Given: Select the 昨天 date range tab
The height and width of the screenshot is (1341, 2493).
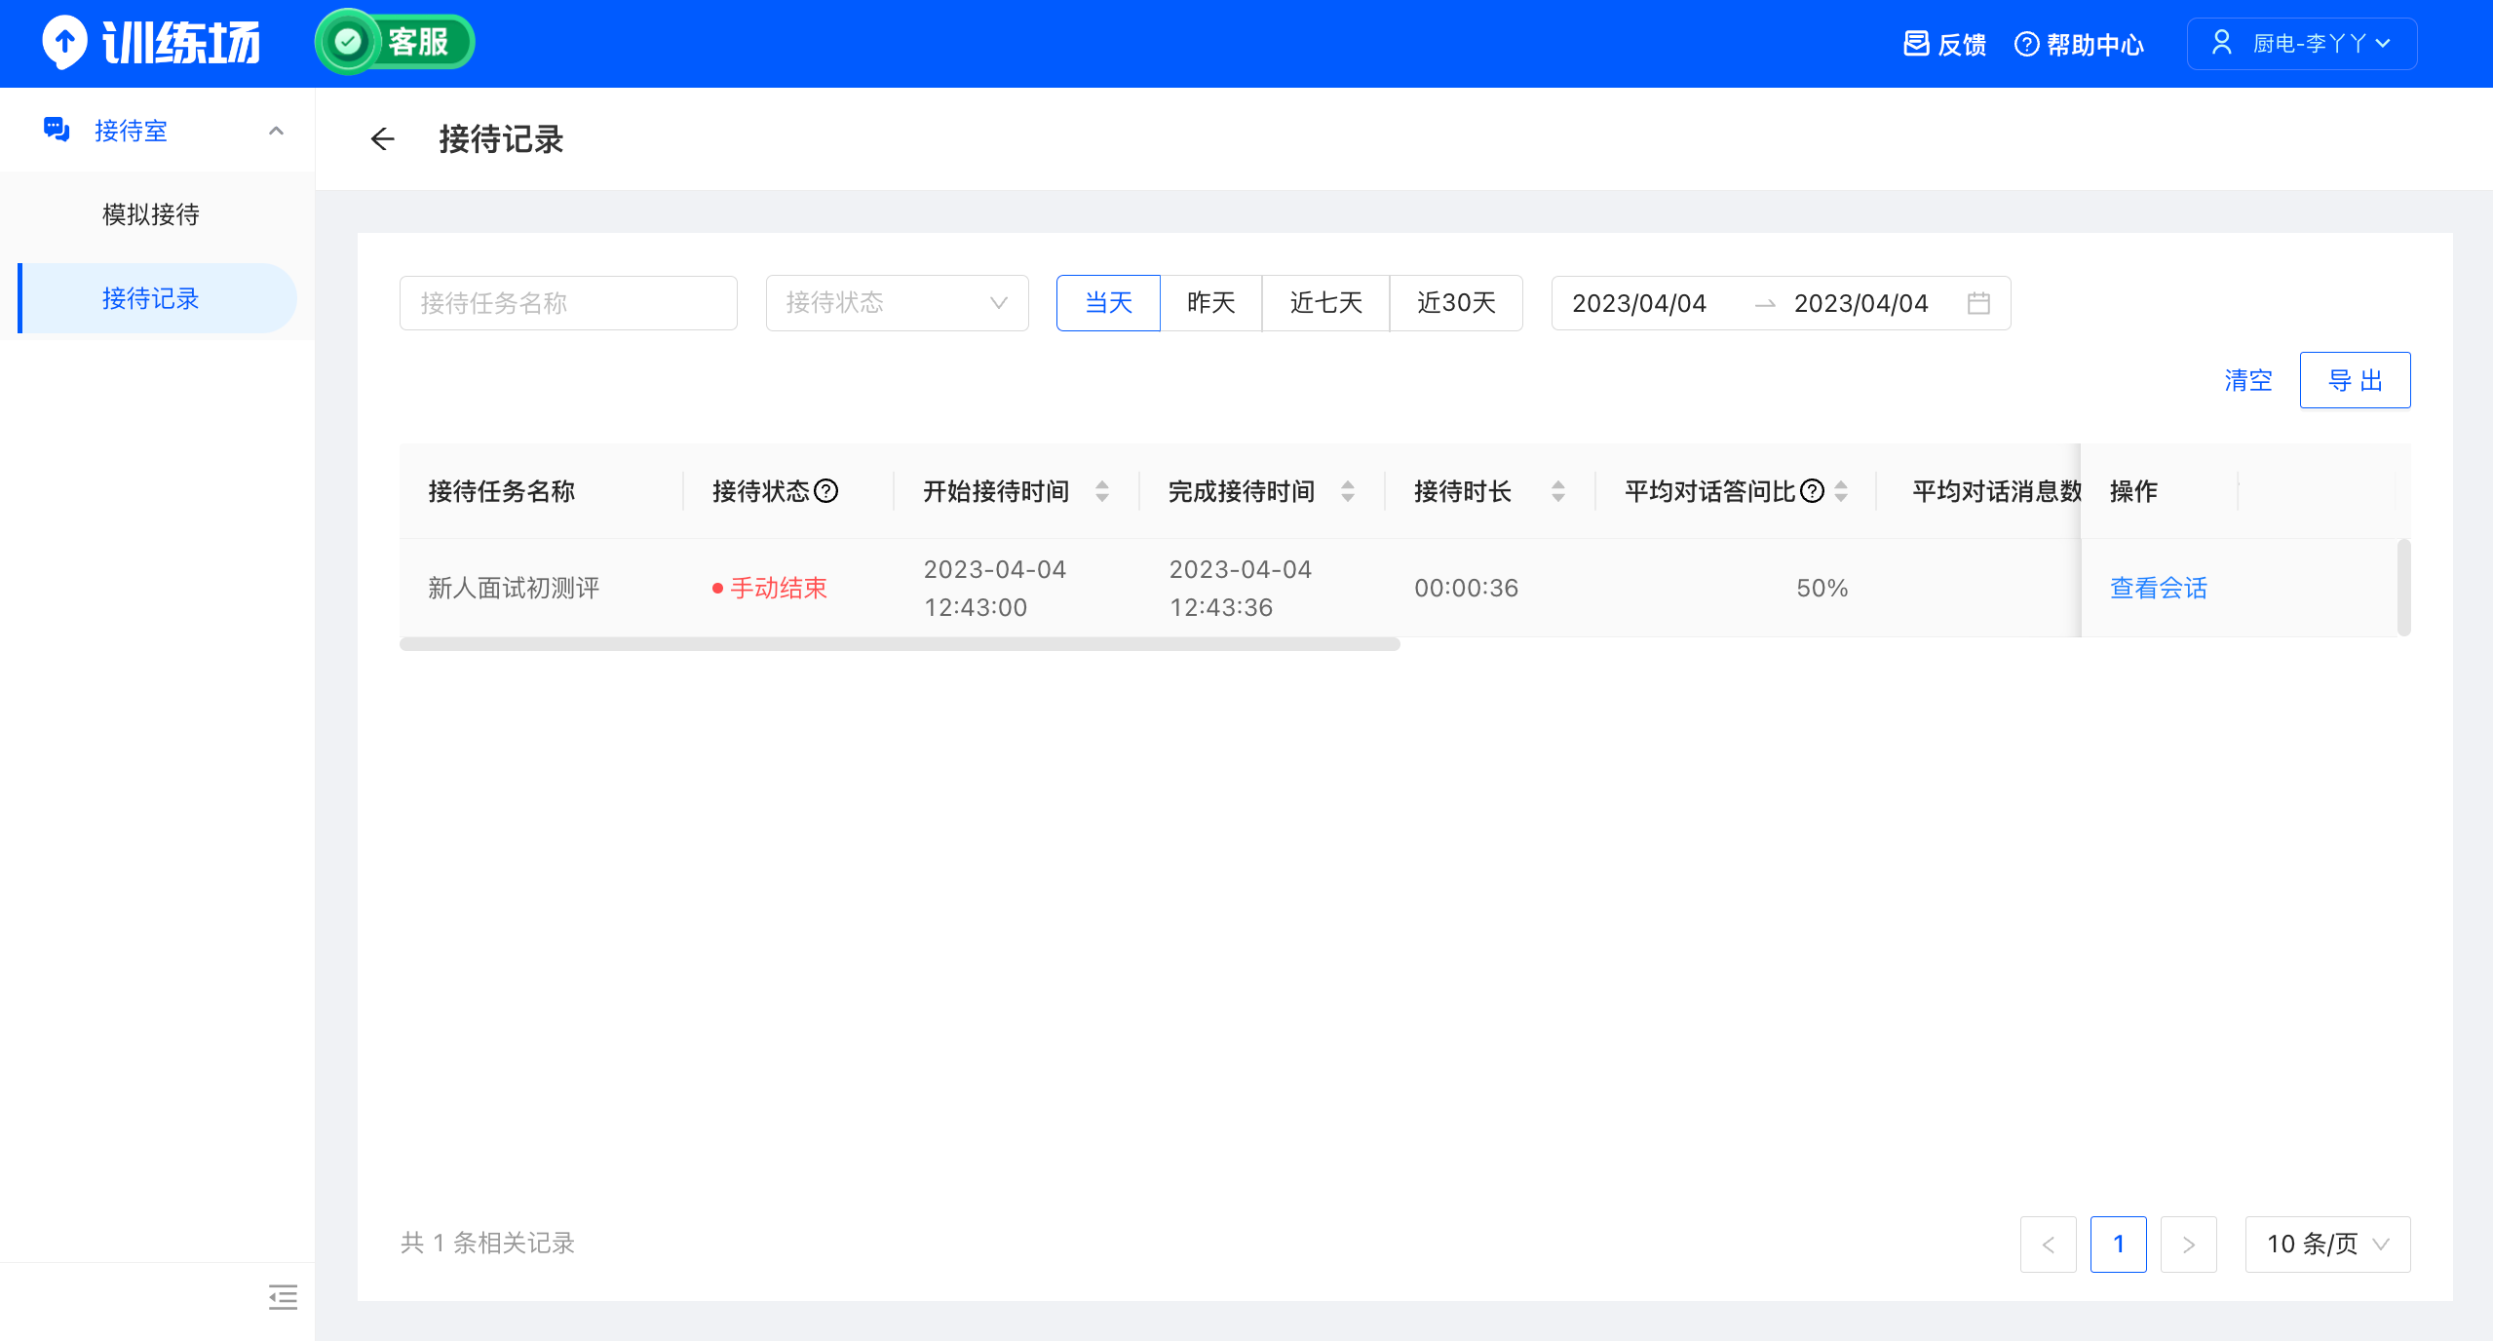Looking at the screenshot, I should pyautogui.click(x=1210, y=303).
